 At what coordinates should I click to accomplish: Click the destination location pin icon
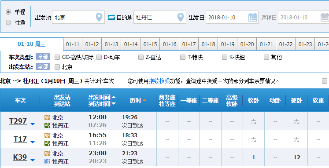pyautogui.click(x=181, y=17)
